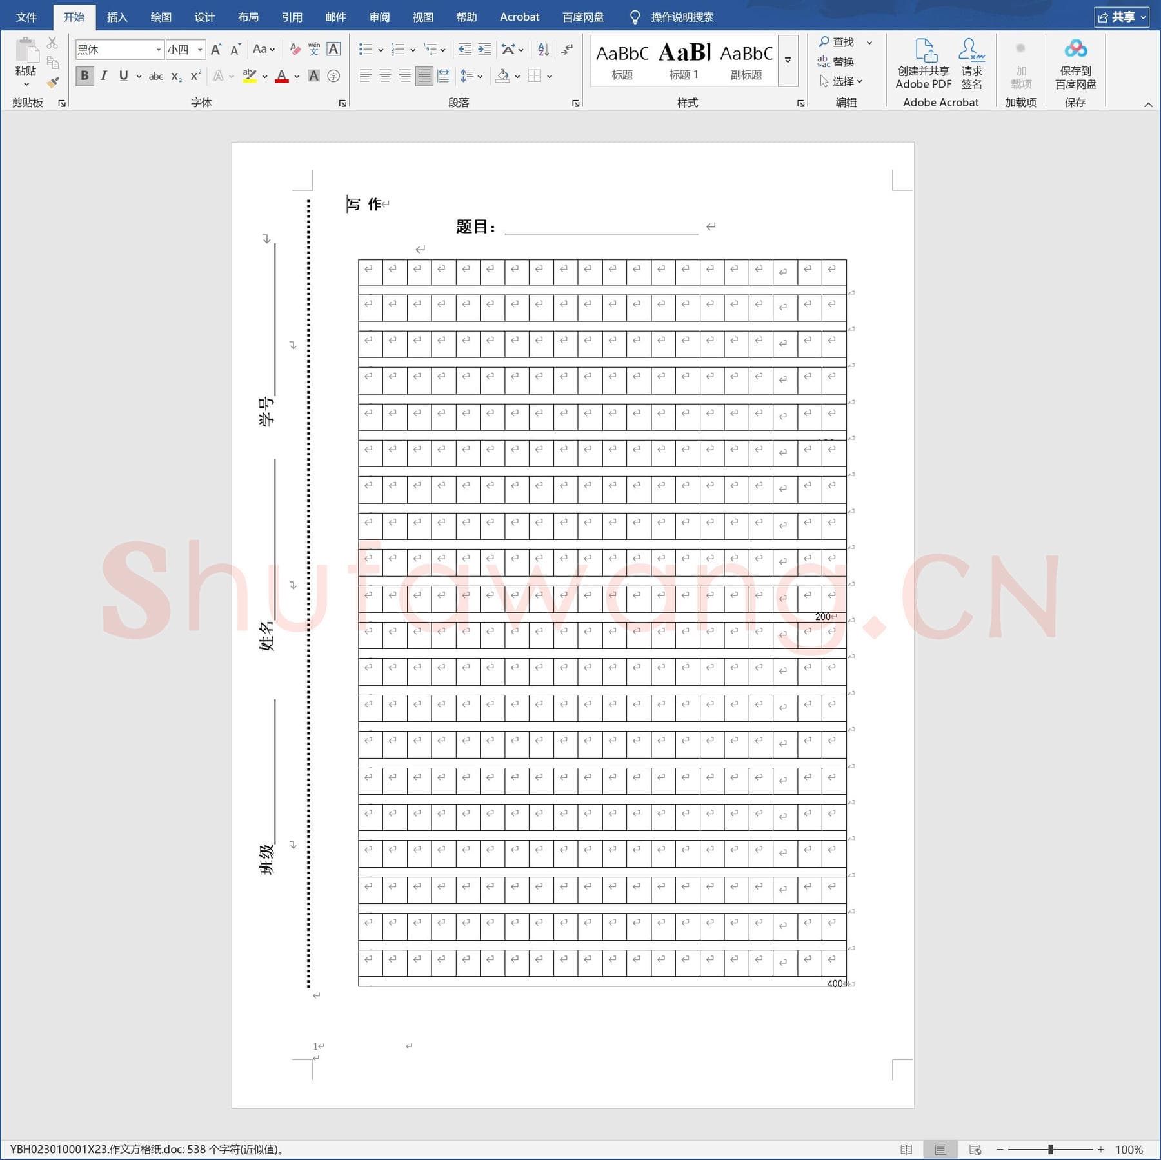Viewport: 1161px width, 1160px height.
Task: Click the Copy icon in clipboard group
Action: click(53, 63)
